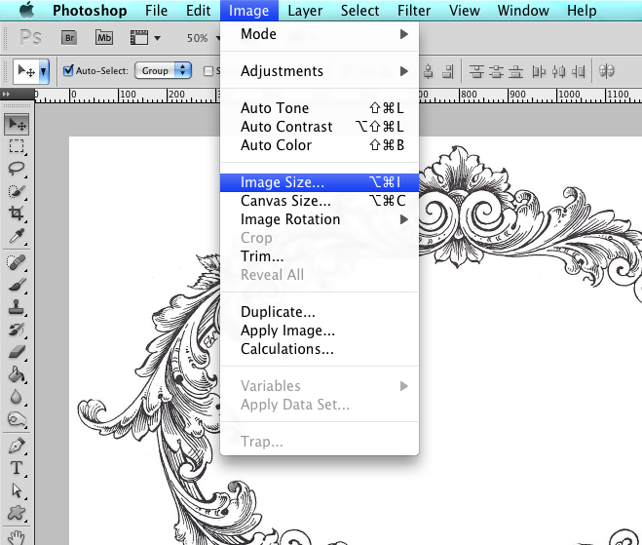Apply Auto Color
This screenshot has width=642, height=545.
(320, 145)
